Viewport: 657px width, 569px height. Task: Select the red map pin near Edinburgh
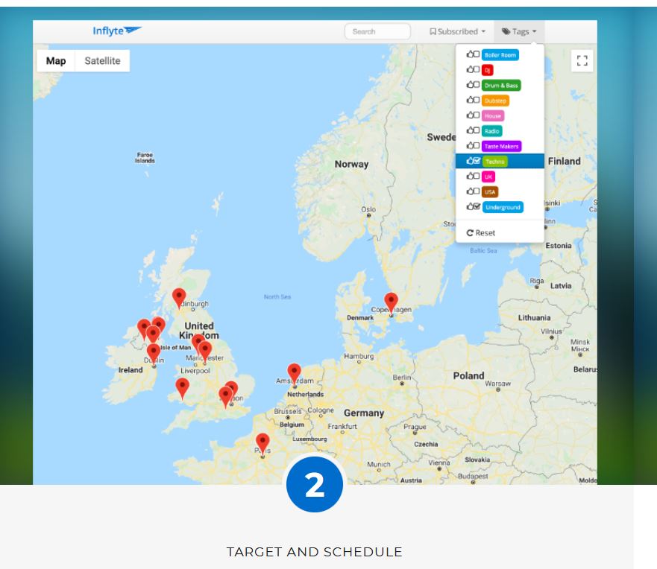(179, 298)
